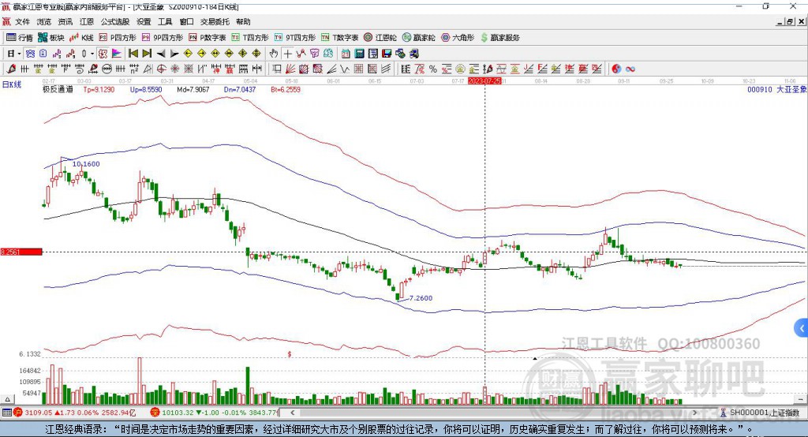Screen dimensions: 808x437
Task: Select the hand pan tool
Action: (x=274, y=54)
